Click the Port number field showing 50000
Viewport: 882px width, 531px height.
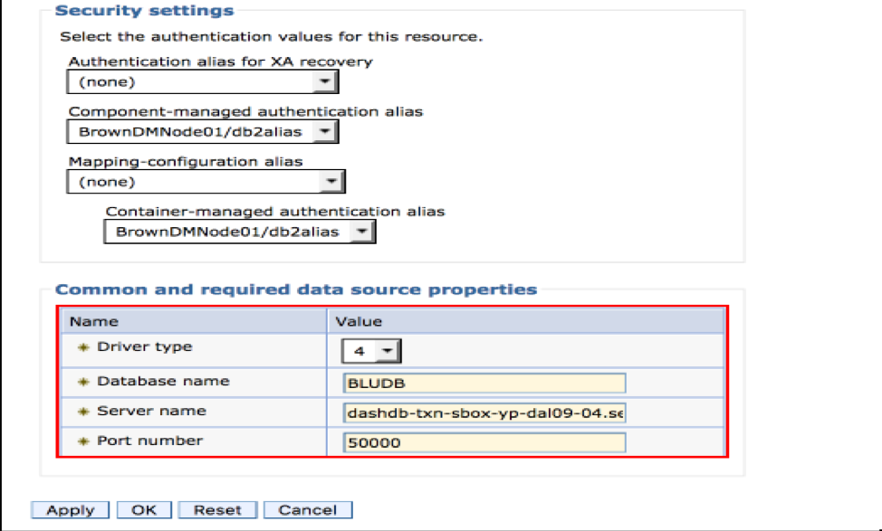(484, 442)
